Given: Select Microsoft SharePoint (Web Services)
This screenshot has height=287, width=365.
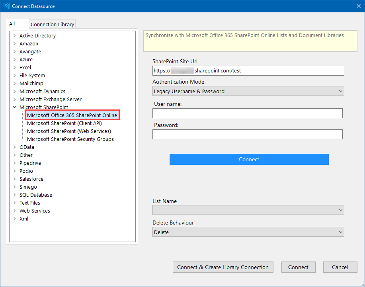Looking at the screenshot, I should pyautogui.click(x=69, y=131).
